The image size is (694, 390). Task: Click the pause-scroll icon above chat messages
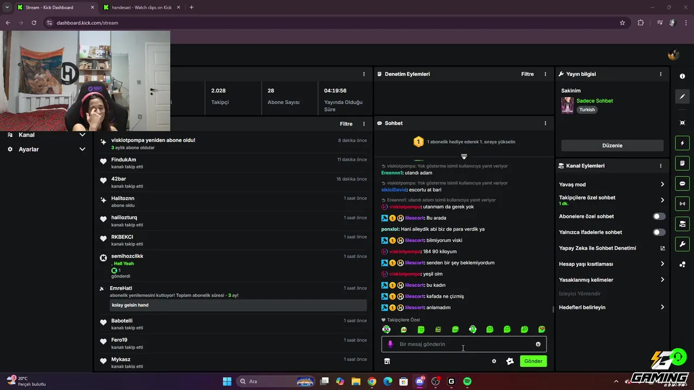point(464,157)
